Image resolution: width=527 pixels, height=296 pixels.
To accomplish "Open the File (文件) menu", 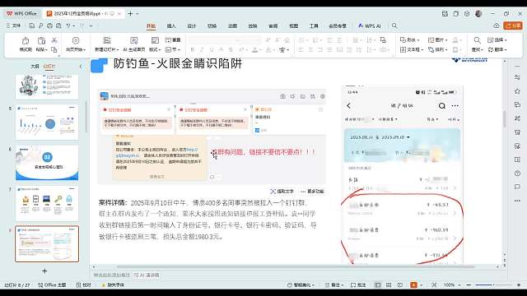I will [x=13, y=25].
